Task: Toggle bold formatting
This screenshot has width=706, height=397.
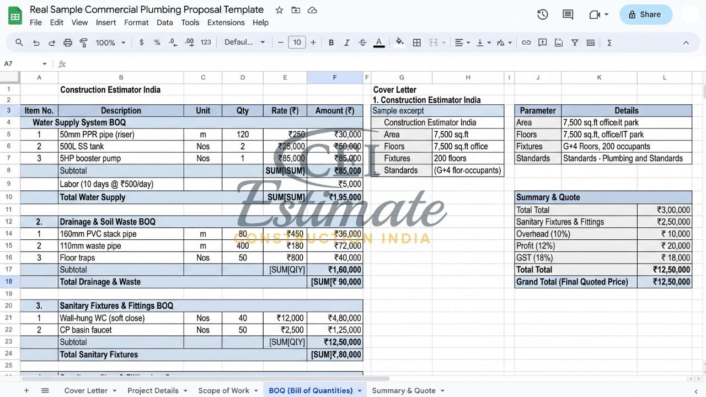Action: click(x=331, y=42)
